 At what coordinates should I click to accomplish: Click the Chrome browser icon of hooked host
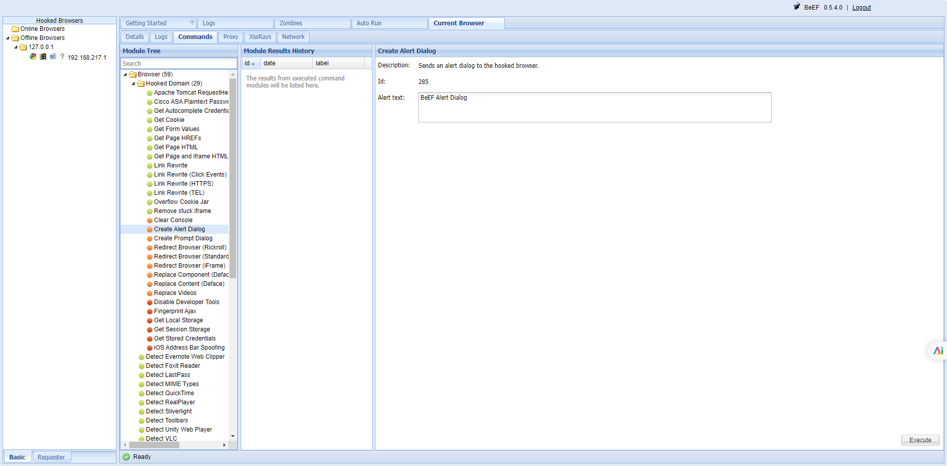click(x=33, y=57)
